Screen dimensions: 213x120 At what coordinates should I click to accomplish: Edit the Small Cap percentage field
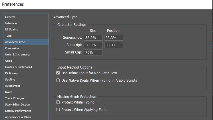93,52
